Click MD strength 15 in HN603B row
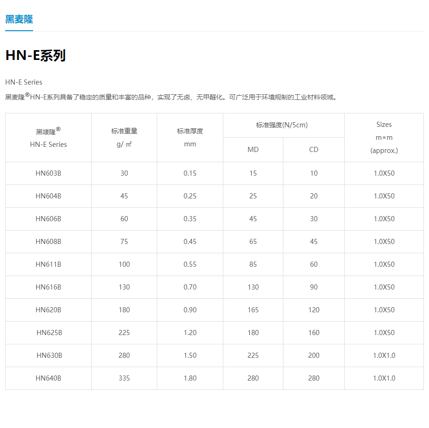429x428 pixels. click(253, 173)
